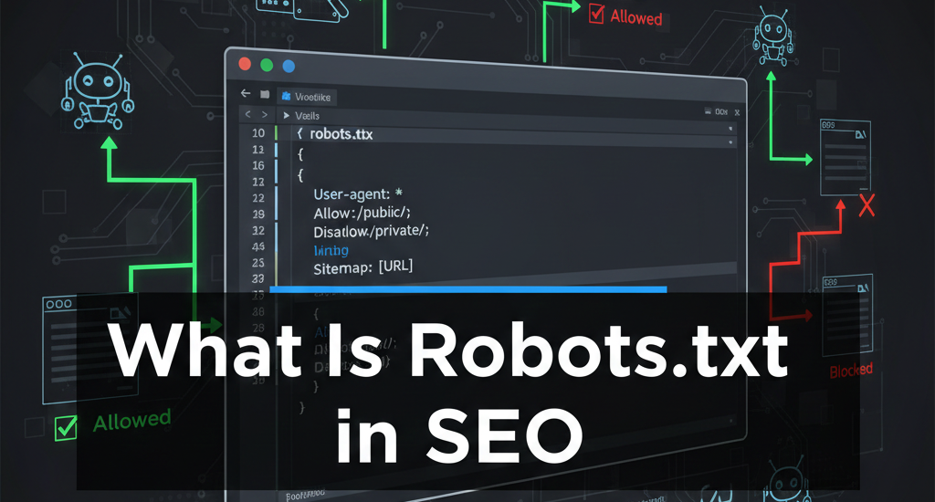Click the left chevron navigation arrow
This screenshot has height=502, width=935.
(248, 114)
